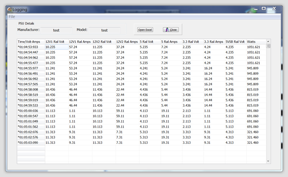Select the Watts column header
Image resolution: width=288 pixels, height=177 pixels.
click(256, 42)
